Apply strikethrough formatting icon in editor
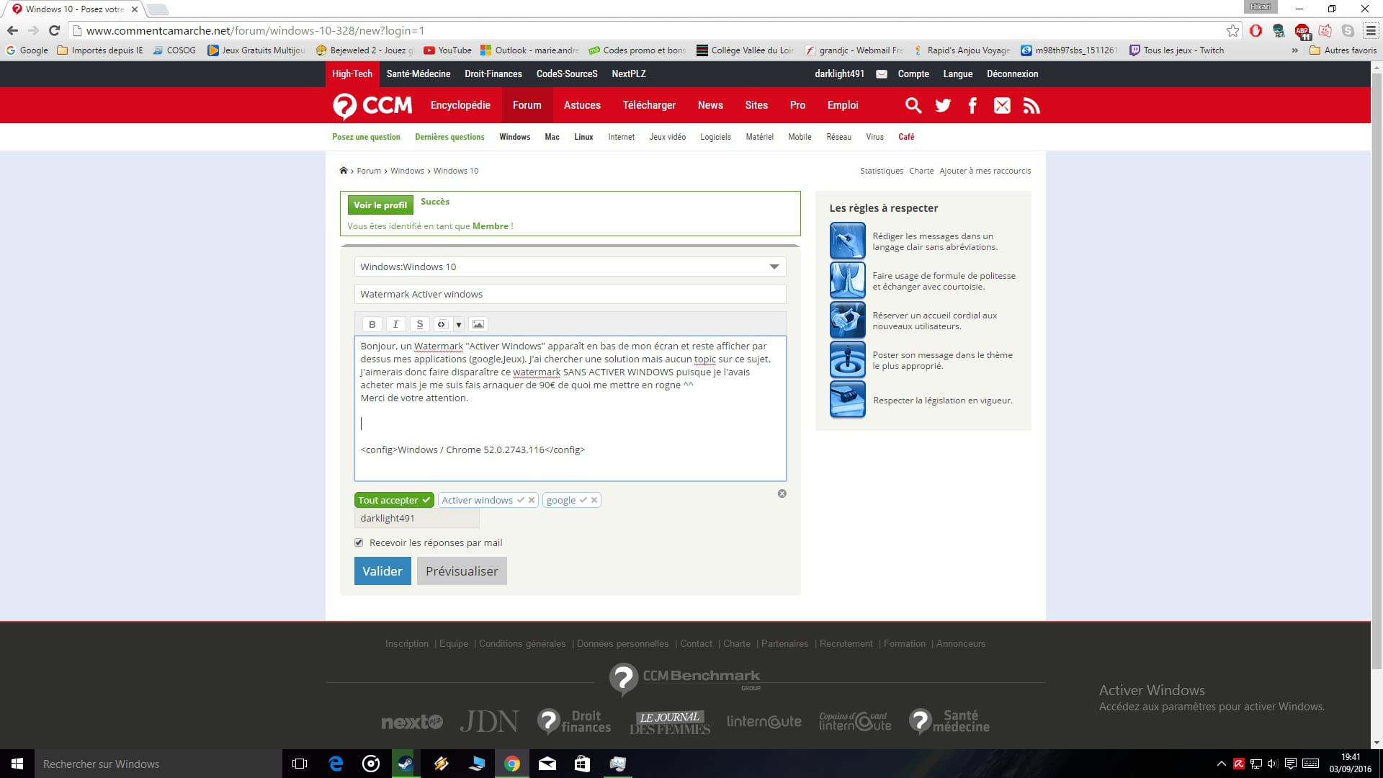Image resolution: width=1383 pixels, height=778 pixels. click(x=420, y=324)
